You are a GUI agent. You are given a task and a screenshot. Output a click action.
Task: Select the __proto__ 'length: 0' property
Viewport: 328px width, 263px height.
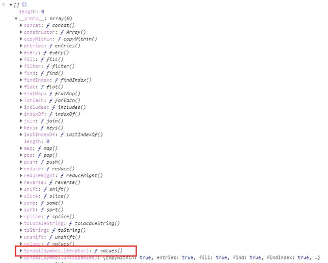37,142
